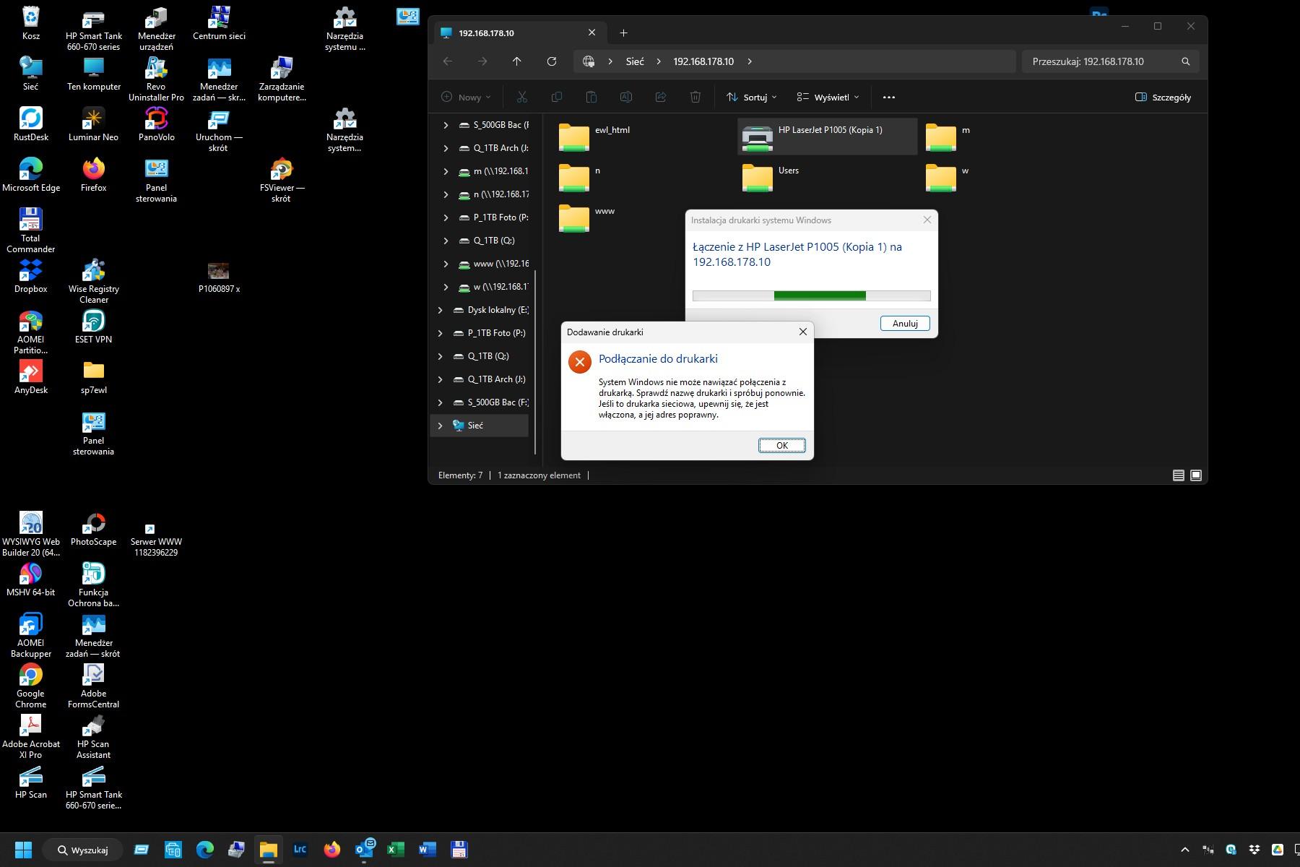This screenshot has width=1300, height=867.
Task: Switch to large icons view in status bar
Action: (1196, 475)
